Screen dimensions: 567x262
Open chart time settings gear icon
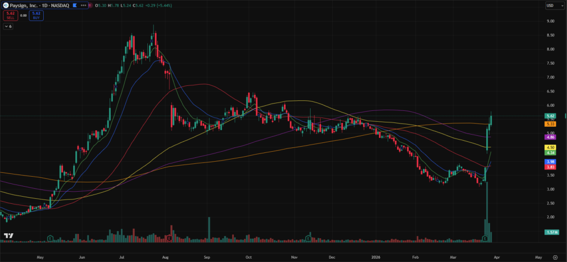(555, 258)
